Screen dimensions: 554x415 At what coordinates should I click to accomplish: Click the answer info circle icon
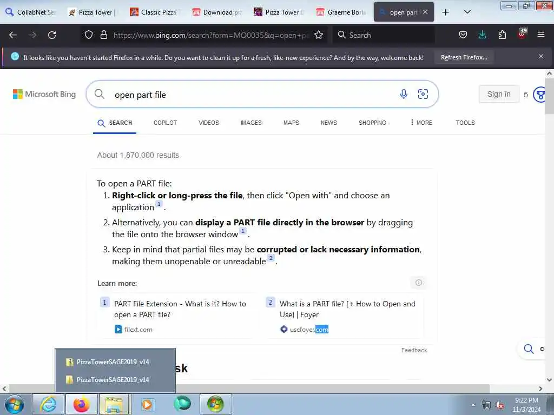pyautogui.click(x=419, y=283)
